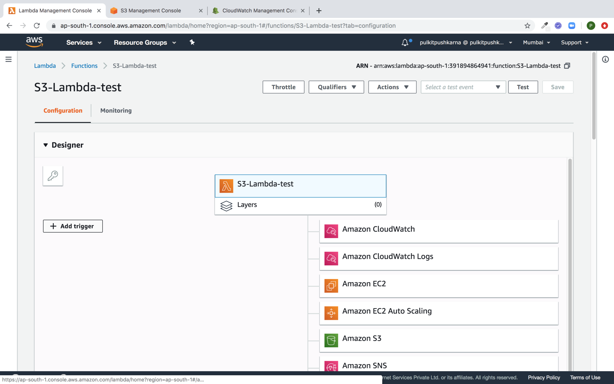Screen dimensions: 614x384
Task: Click the Add trigger button
Action: (73, 226)
